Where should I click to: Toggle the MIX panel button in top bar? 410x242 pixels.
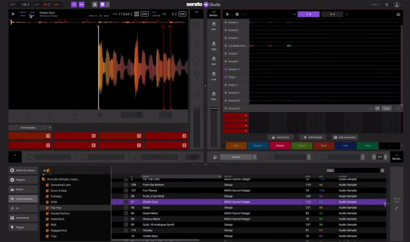click(x=82, y=4)
